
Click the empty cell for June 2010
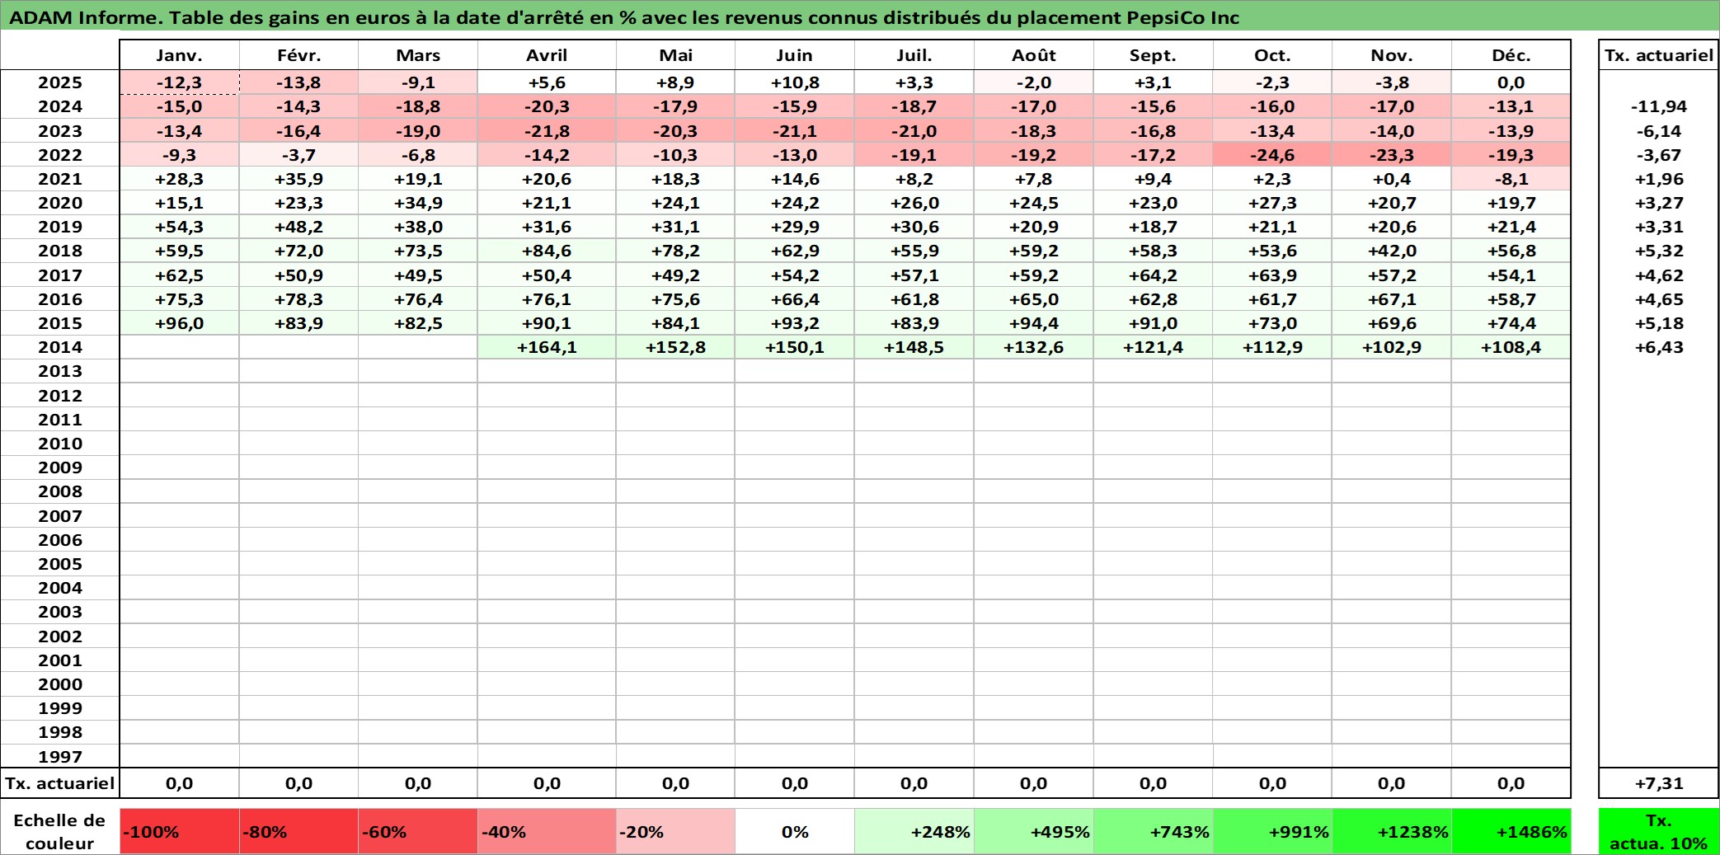click(795, 444)
